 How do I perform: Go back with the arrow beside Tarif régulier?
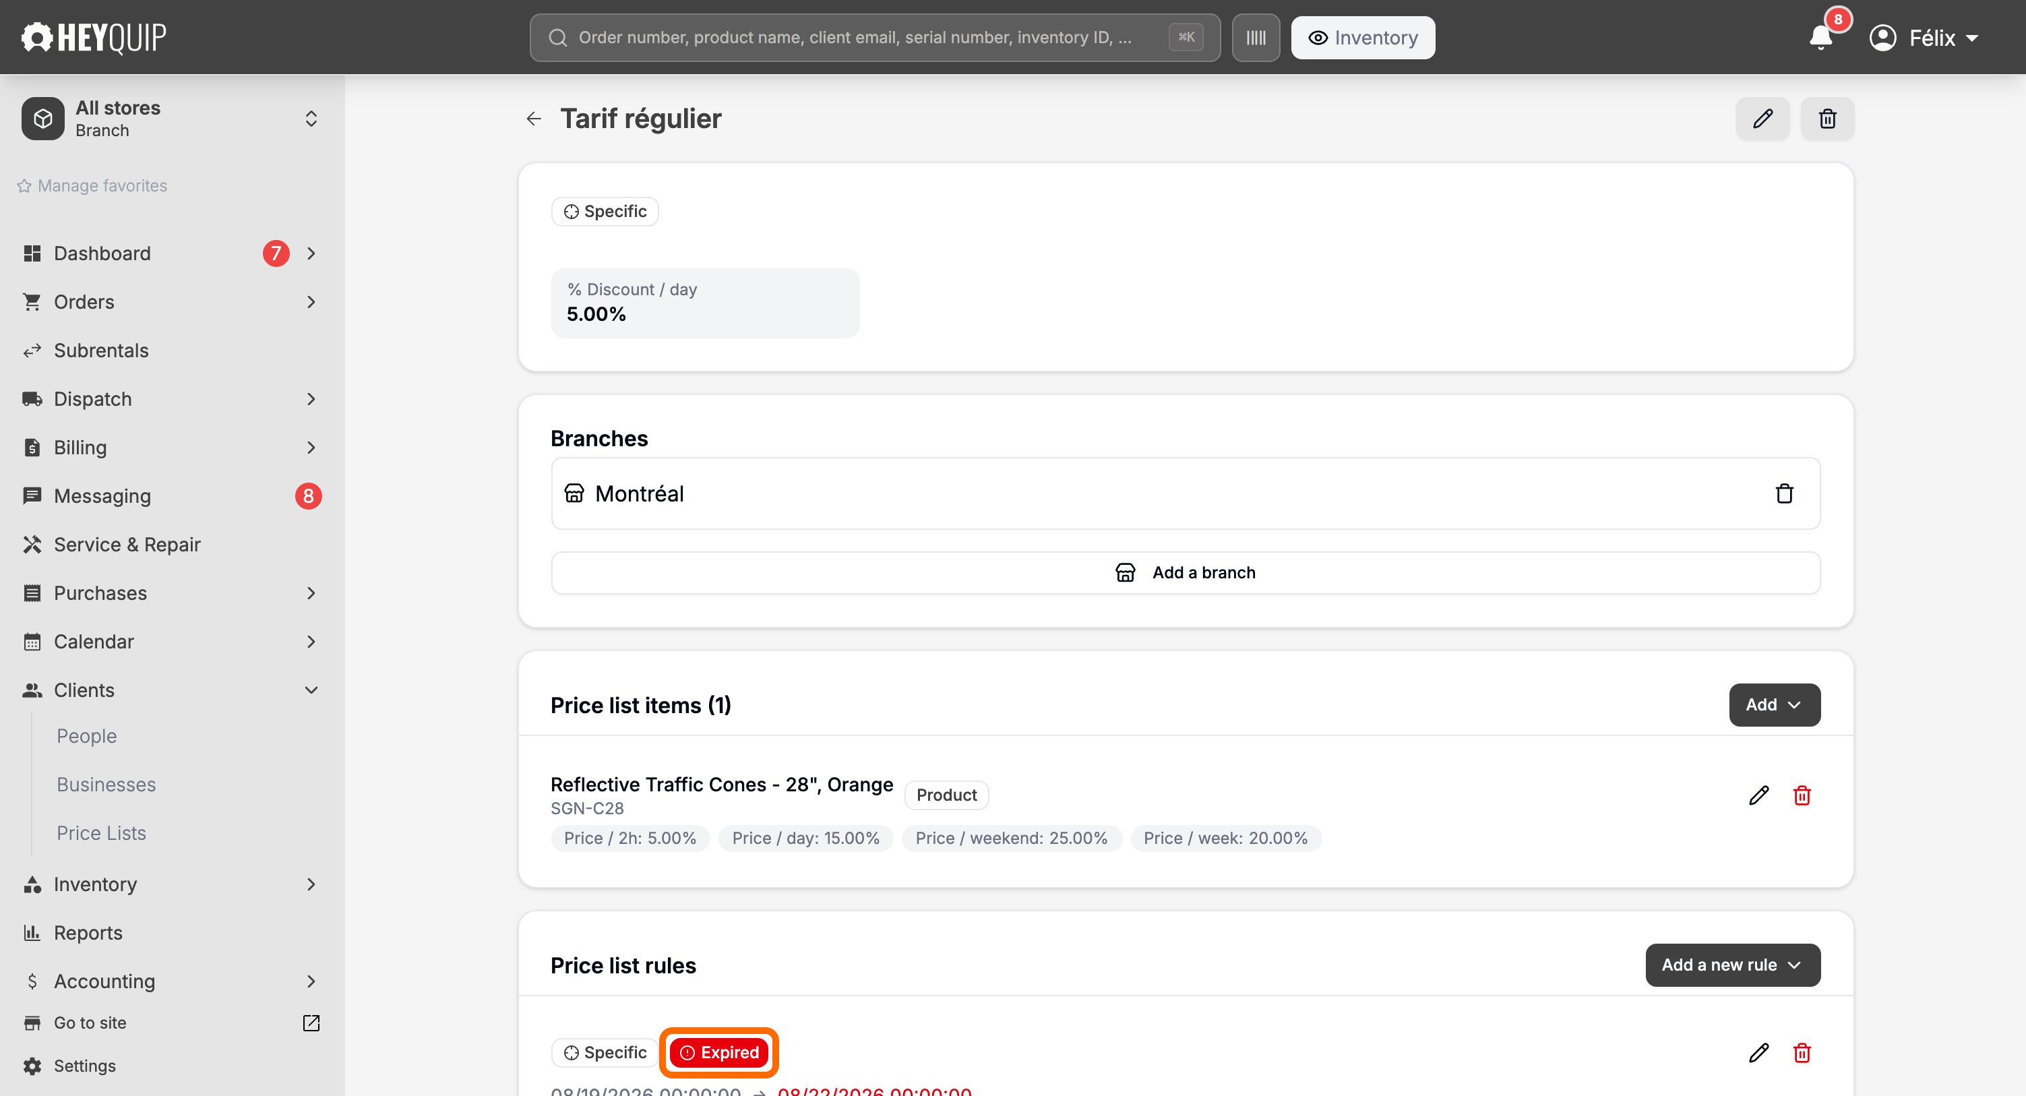pos(534,119)
